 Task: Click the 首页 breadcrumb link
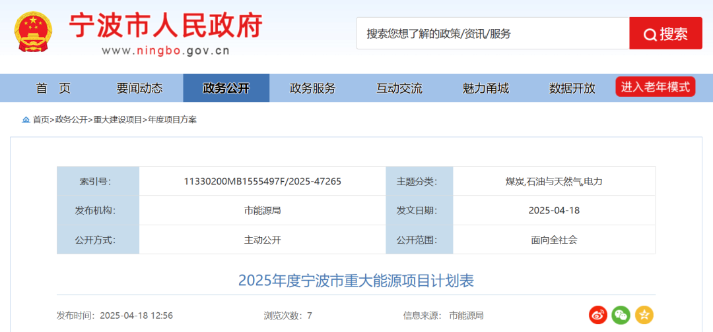[x=41, y=120]
